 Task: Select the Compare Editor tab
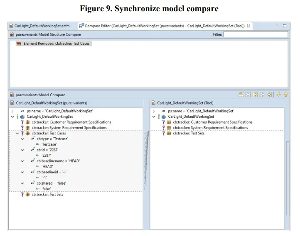pos(165,26)
